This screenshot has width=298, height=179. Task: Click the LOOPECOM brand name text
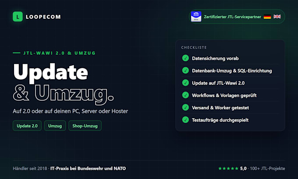tap(43, 17)
